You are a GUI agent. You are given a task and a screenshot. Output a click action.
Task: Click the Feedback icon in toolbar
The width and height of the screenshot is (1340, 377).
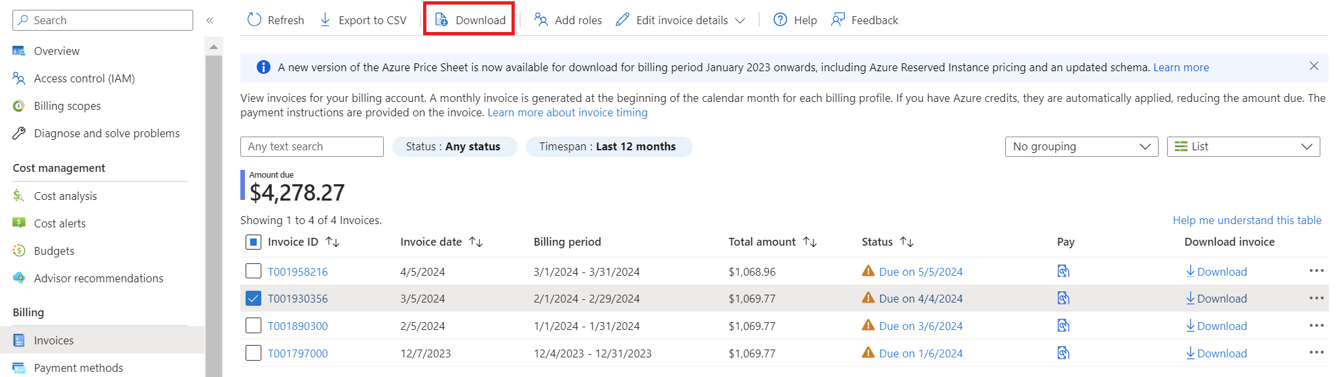838,20
